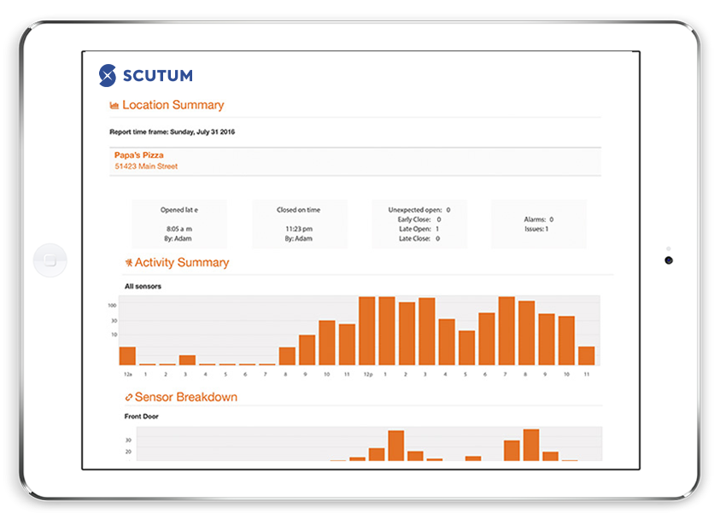Click the running figure icon beside Activity Summary
The image size is (714, 513).
[128, 263]
